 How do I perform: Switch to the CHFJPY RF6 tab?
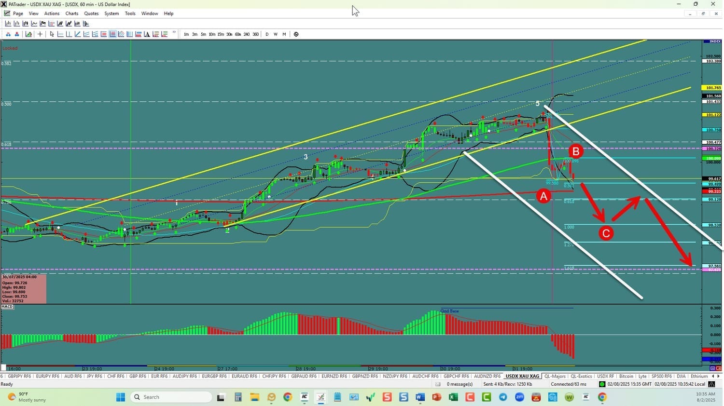pos(274,376)
